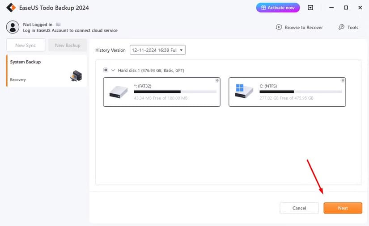Click Log in EaseUS Account link text
The height and width of the screenshot is (226, 369).
click(70, 30)
